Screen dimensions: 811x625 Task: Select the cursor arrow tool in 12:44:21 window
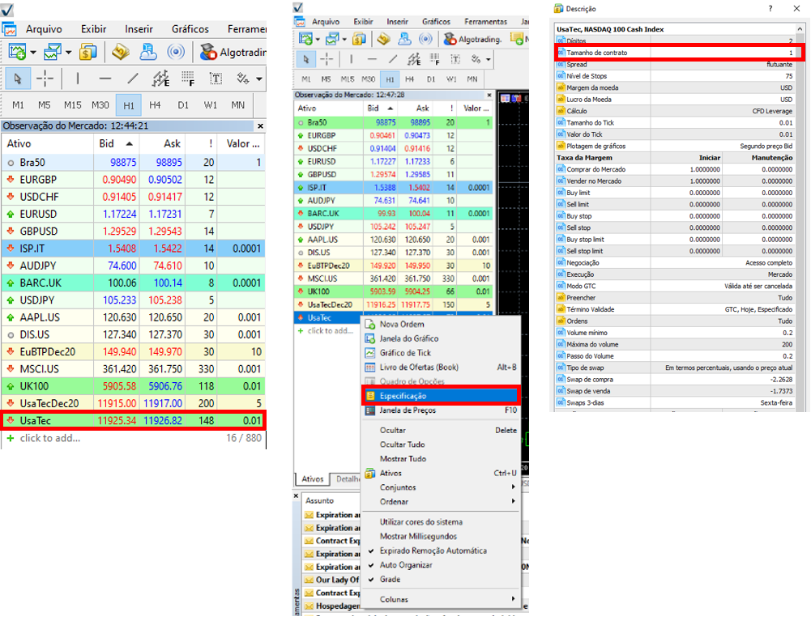pos(18,79)
